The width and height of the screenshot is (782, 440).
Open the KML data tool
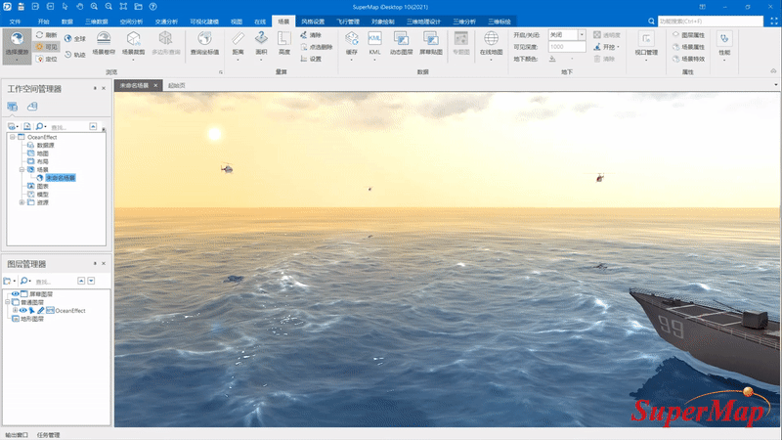[x=374, y=44]
